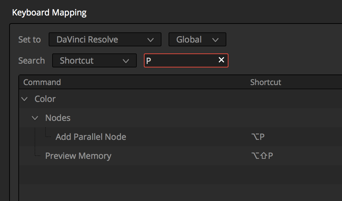Select the Color category label
Viewport: 342px width, 201px height.
pos(45,99)
